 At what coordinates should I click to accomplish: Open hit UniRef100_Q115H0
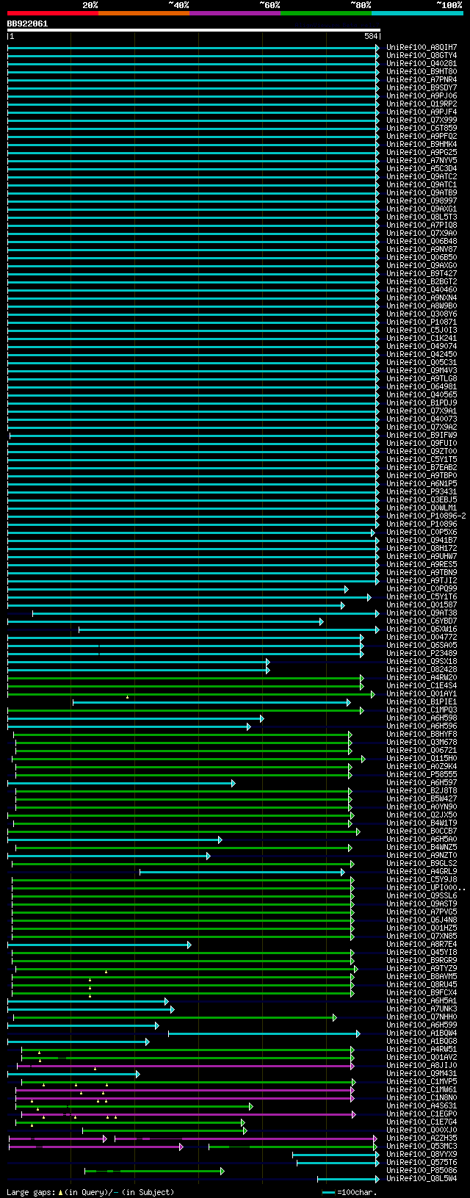tap(422, 758)
